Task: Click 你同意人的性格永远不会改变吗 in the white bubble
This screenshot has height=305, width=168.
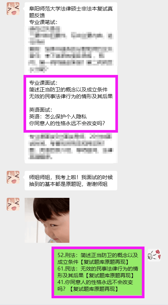Action: tap(68, 123)
